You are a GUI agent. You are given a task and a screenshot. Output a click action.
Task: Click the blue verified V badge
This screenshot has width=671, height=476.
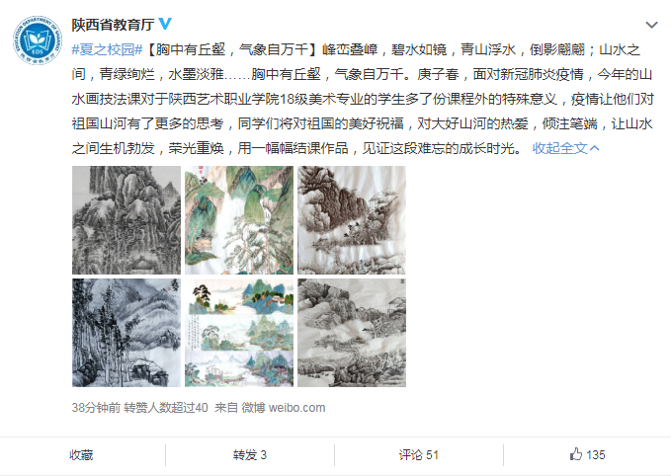point(165,24)
